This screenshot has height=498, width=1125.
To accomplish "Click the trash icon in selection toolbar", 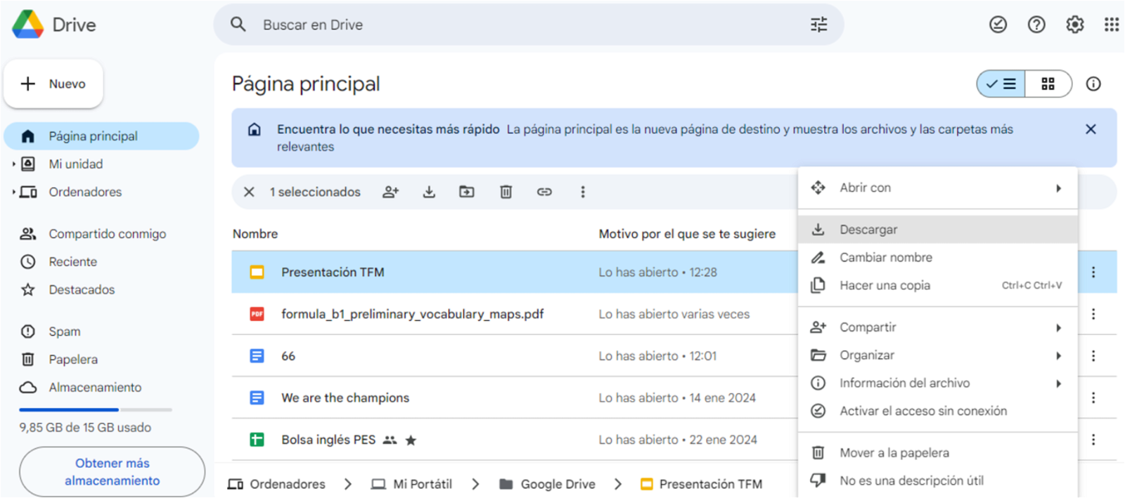I will coord(506,192).
